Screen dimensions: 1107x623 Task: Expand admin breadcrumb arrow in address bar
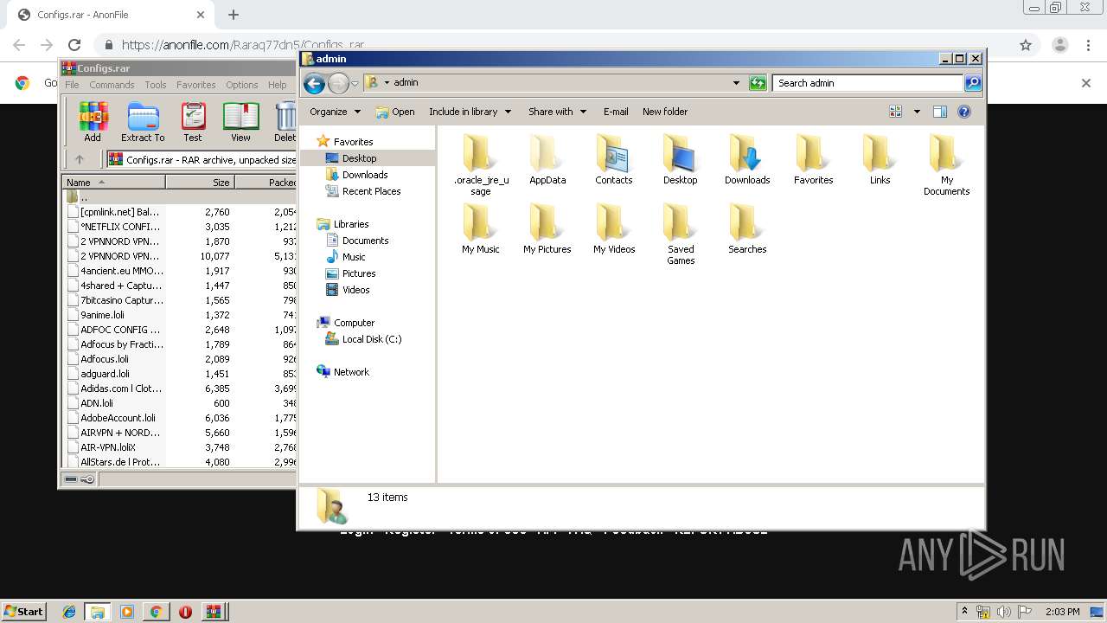[x=387, y=83]
